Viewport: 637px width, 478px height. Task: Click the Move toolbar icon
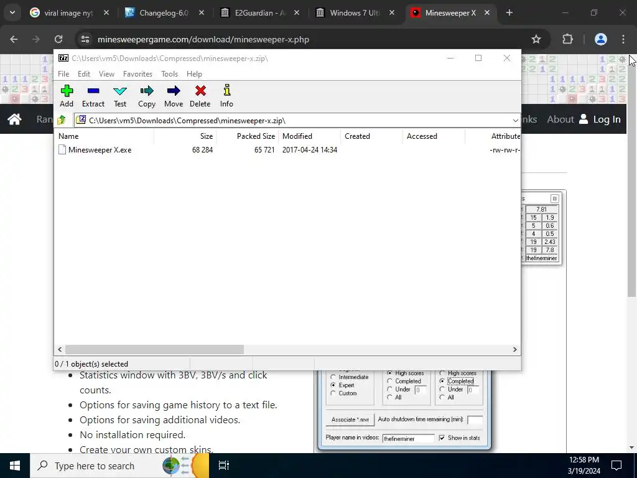tap(174, 96)
